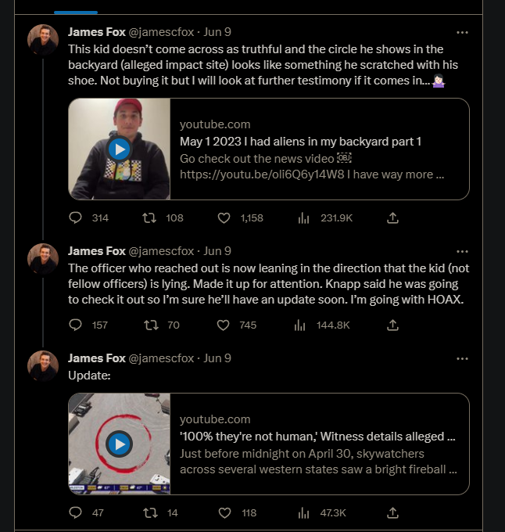Reply to the tweet with 314 replies
Viewport: 505px width, 532px height.
[x=76, y=217]
